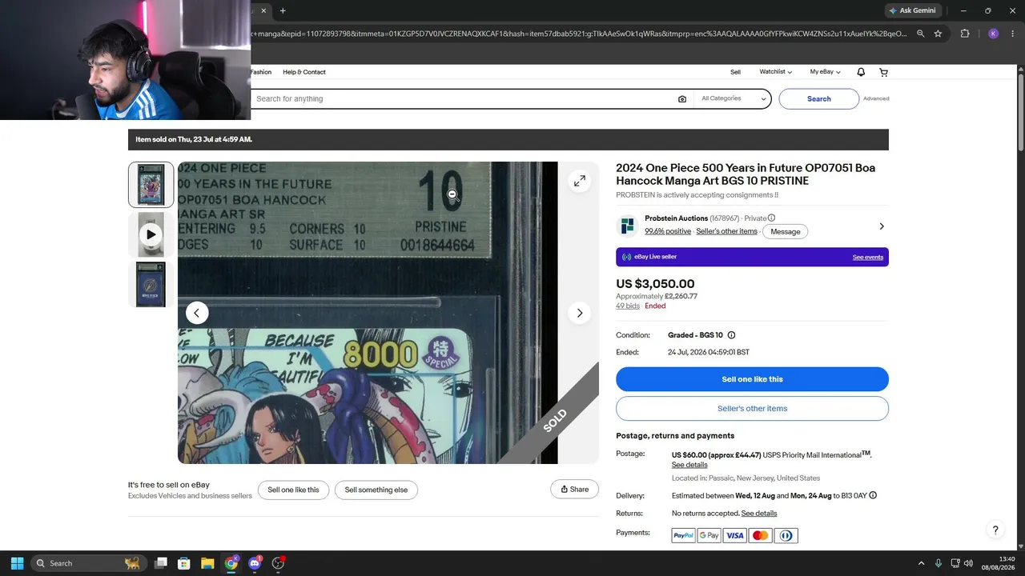Open the Windows Start menu
The height and width of the screenshot is (576, 1025).
tap(17, 563)
